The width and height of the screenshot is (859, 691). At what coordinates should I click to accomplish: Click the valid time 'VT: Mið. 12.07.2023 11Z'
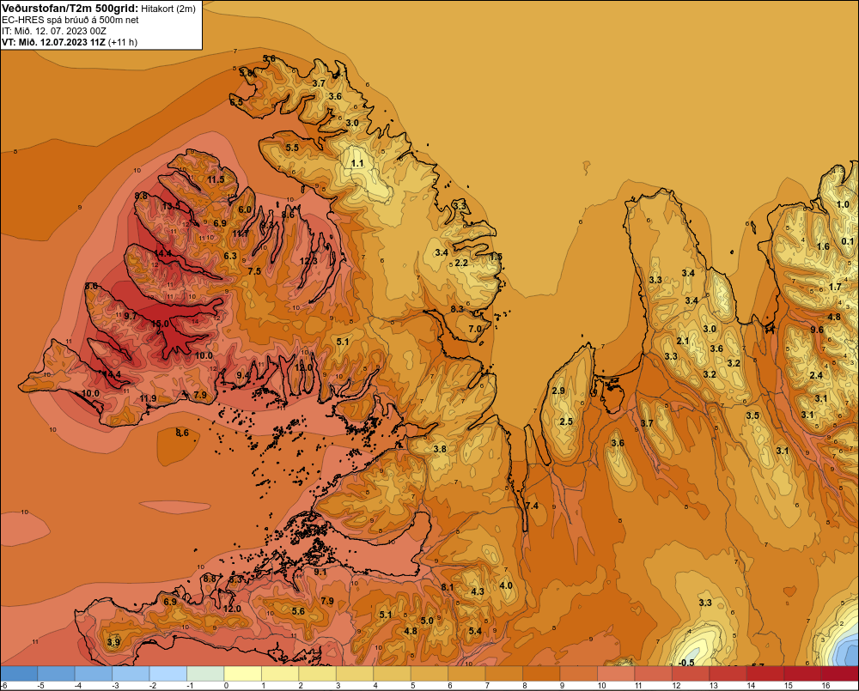point(53,42)
